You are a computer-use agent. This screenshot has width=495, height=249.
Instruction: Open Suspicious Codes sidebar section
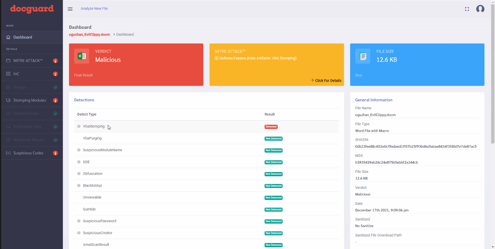(x=28, y=153)
